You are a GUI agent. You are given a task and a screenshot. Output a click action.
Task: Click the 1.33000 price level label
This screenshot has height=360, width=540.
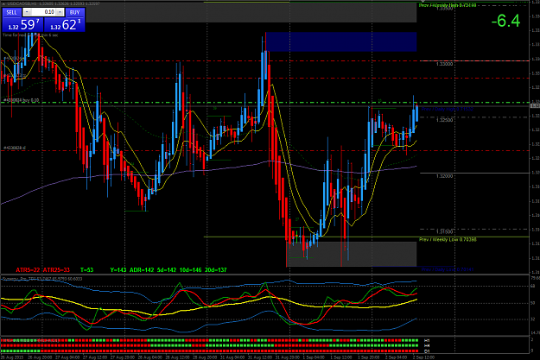click(445, 65)
